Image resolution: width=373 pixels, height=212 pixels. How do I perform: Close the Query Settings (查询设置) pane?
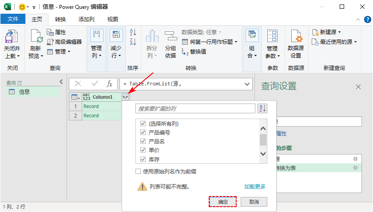pyautogui.click(x=358, y=87)
